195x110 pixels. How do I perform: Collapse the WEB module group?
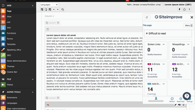(x=32, y=5)
